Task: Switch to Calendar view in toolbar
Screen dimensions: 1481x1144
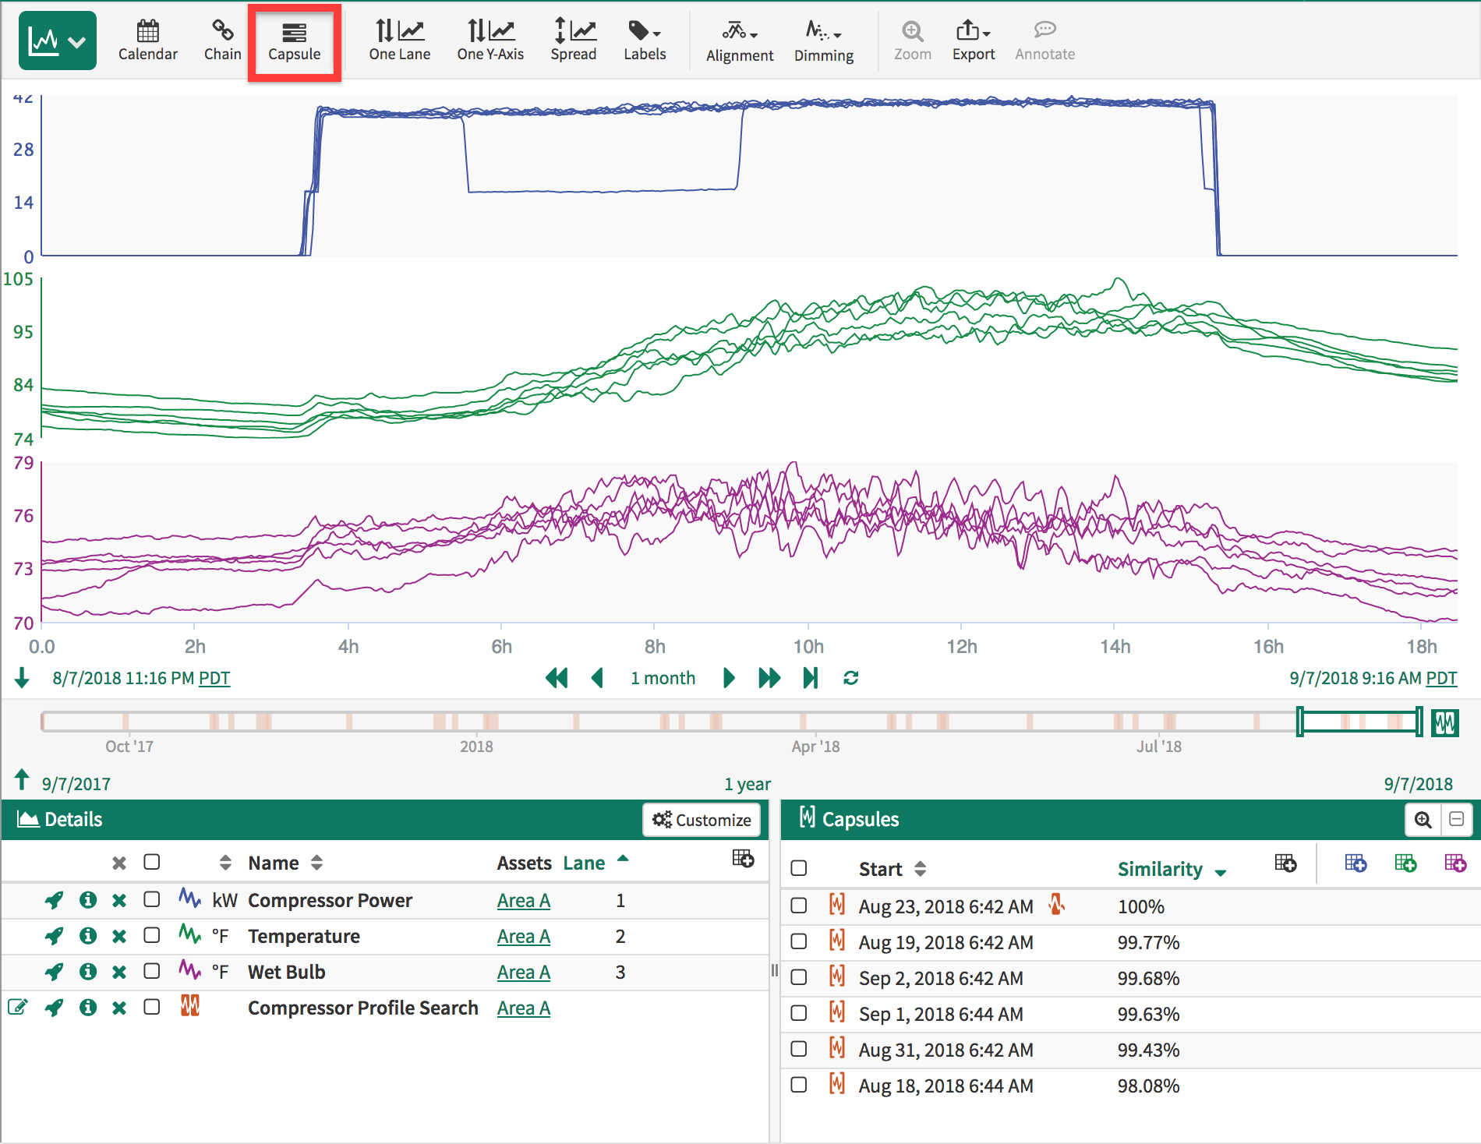Action: tap(147, 41)
